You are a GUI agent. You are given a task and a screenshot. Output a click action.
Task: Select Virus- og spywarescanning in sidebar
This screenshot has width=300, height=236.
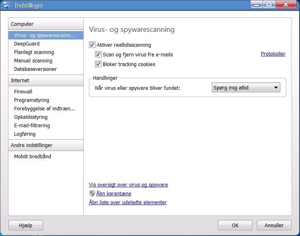tap(46, 35)
